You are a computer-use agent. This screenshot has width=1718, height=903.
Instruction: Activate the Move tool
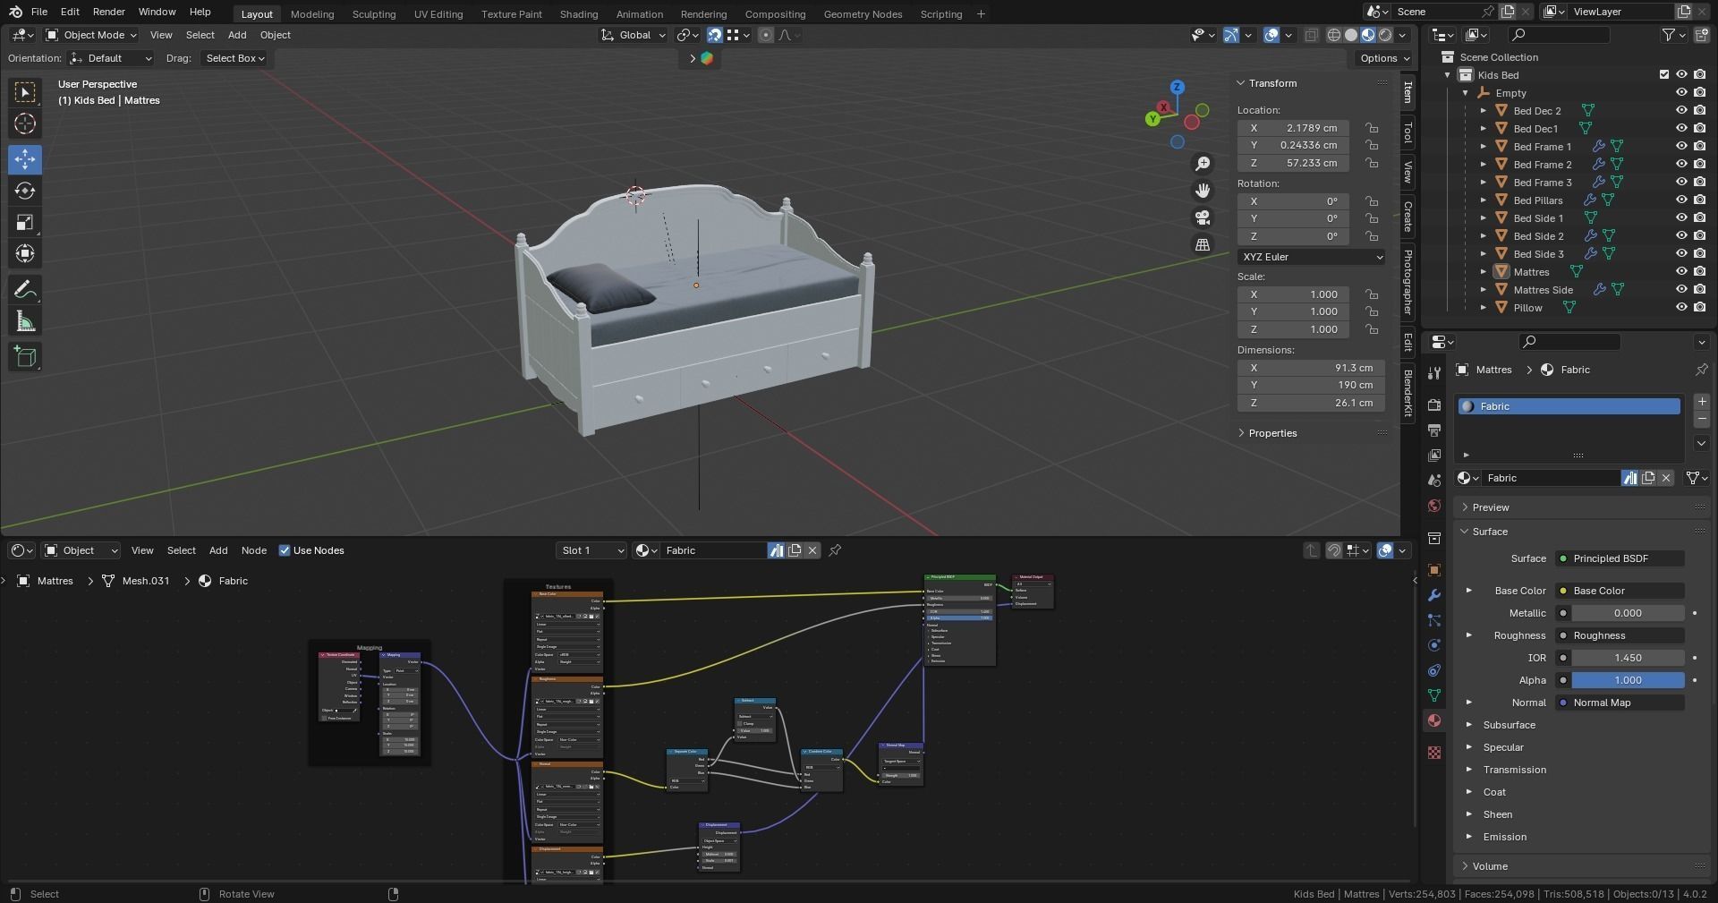pos(25,159)
